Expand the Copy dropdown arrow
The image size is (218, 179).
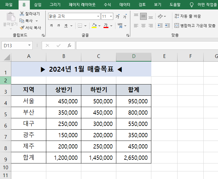[x=37, y=21]
